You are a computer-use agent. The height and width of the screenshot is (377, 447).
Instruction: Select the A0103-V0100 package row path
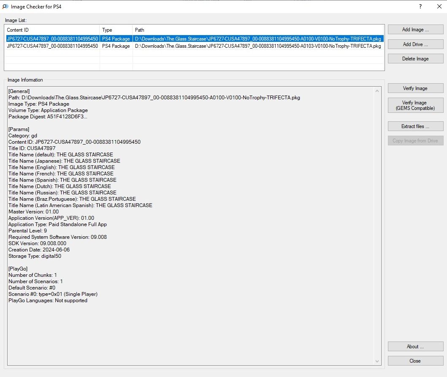(x=258, y=46)
